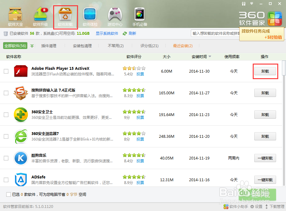Click 投票 link for 酷狗音乐

point(140,161)
